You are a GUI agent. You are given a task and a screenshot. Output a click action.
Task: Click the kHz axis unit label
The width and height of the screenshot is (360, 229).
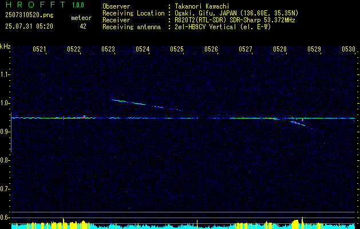pos(5,46)
